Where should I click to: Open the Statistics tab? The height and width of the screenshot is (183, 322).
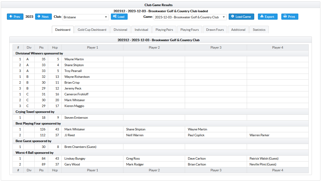259,30
